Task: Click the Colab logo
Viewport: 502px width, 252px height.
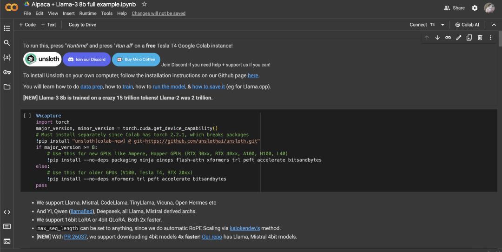Action: point(12,7)
